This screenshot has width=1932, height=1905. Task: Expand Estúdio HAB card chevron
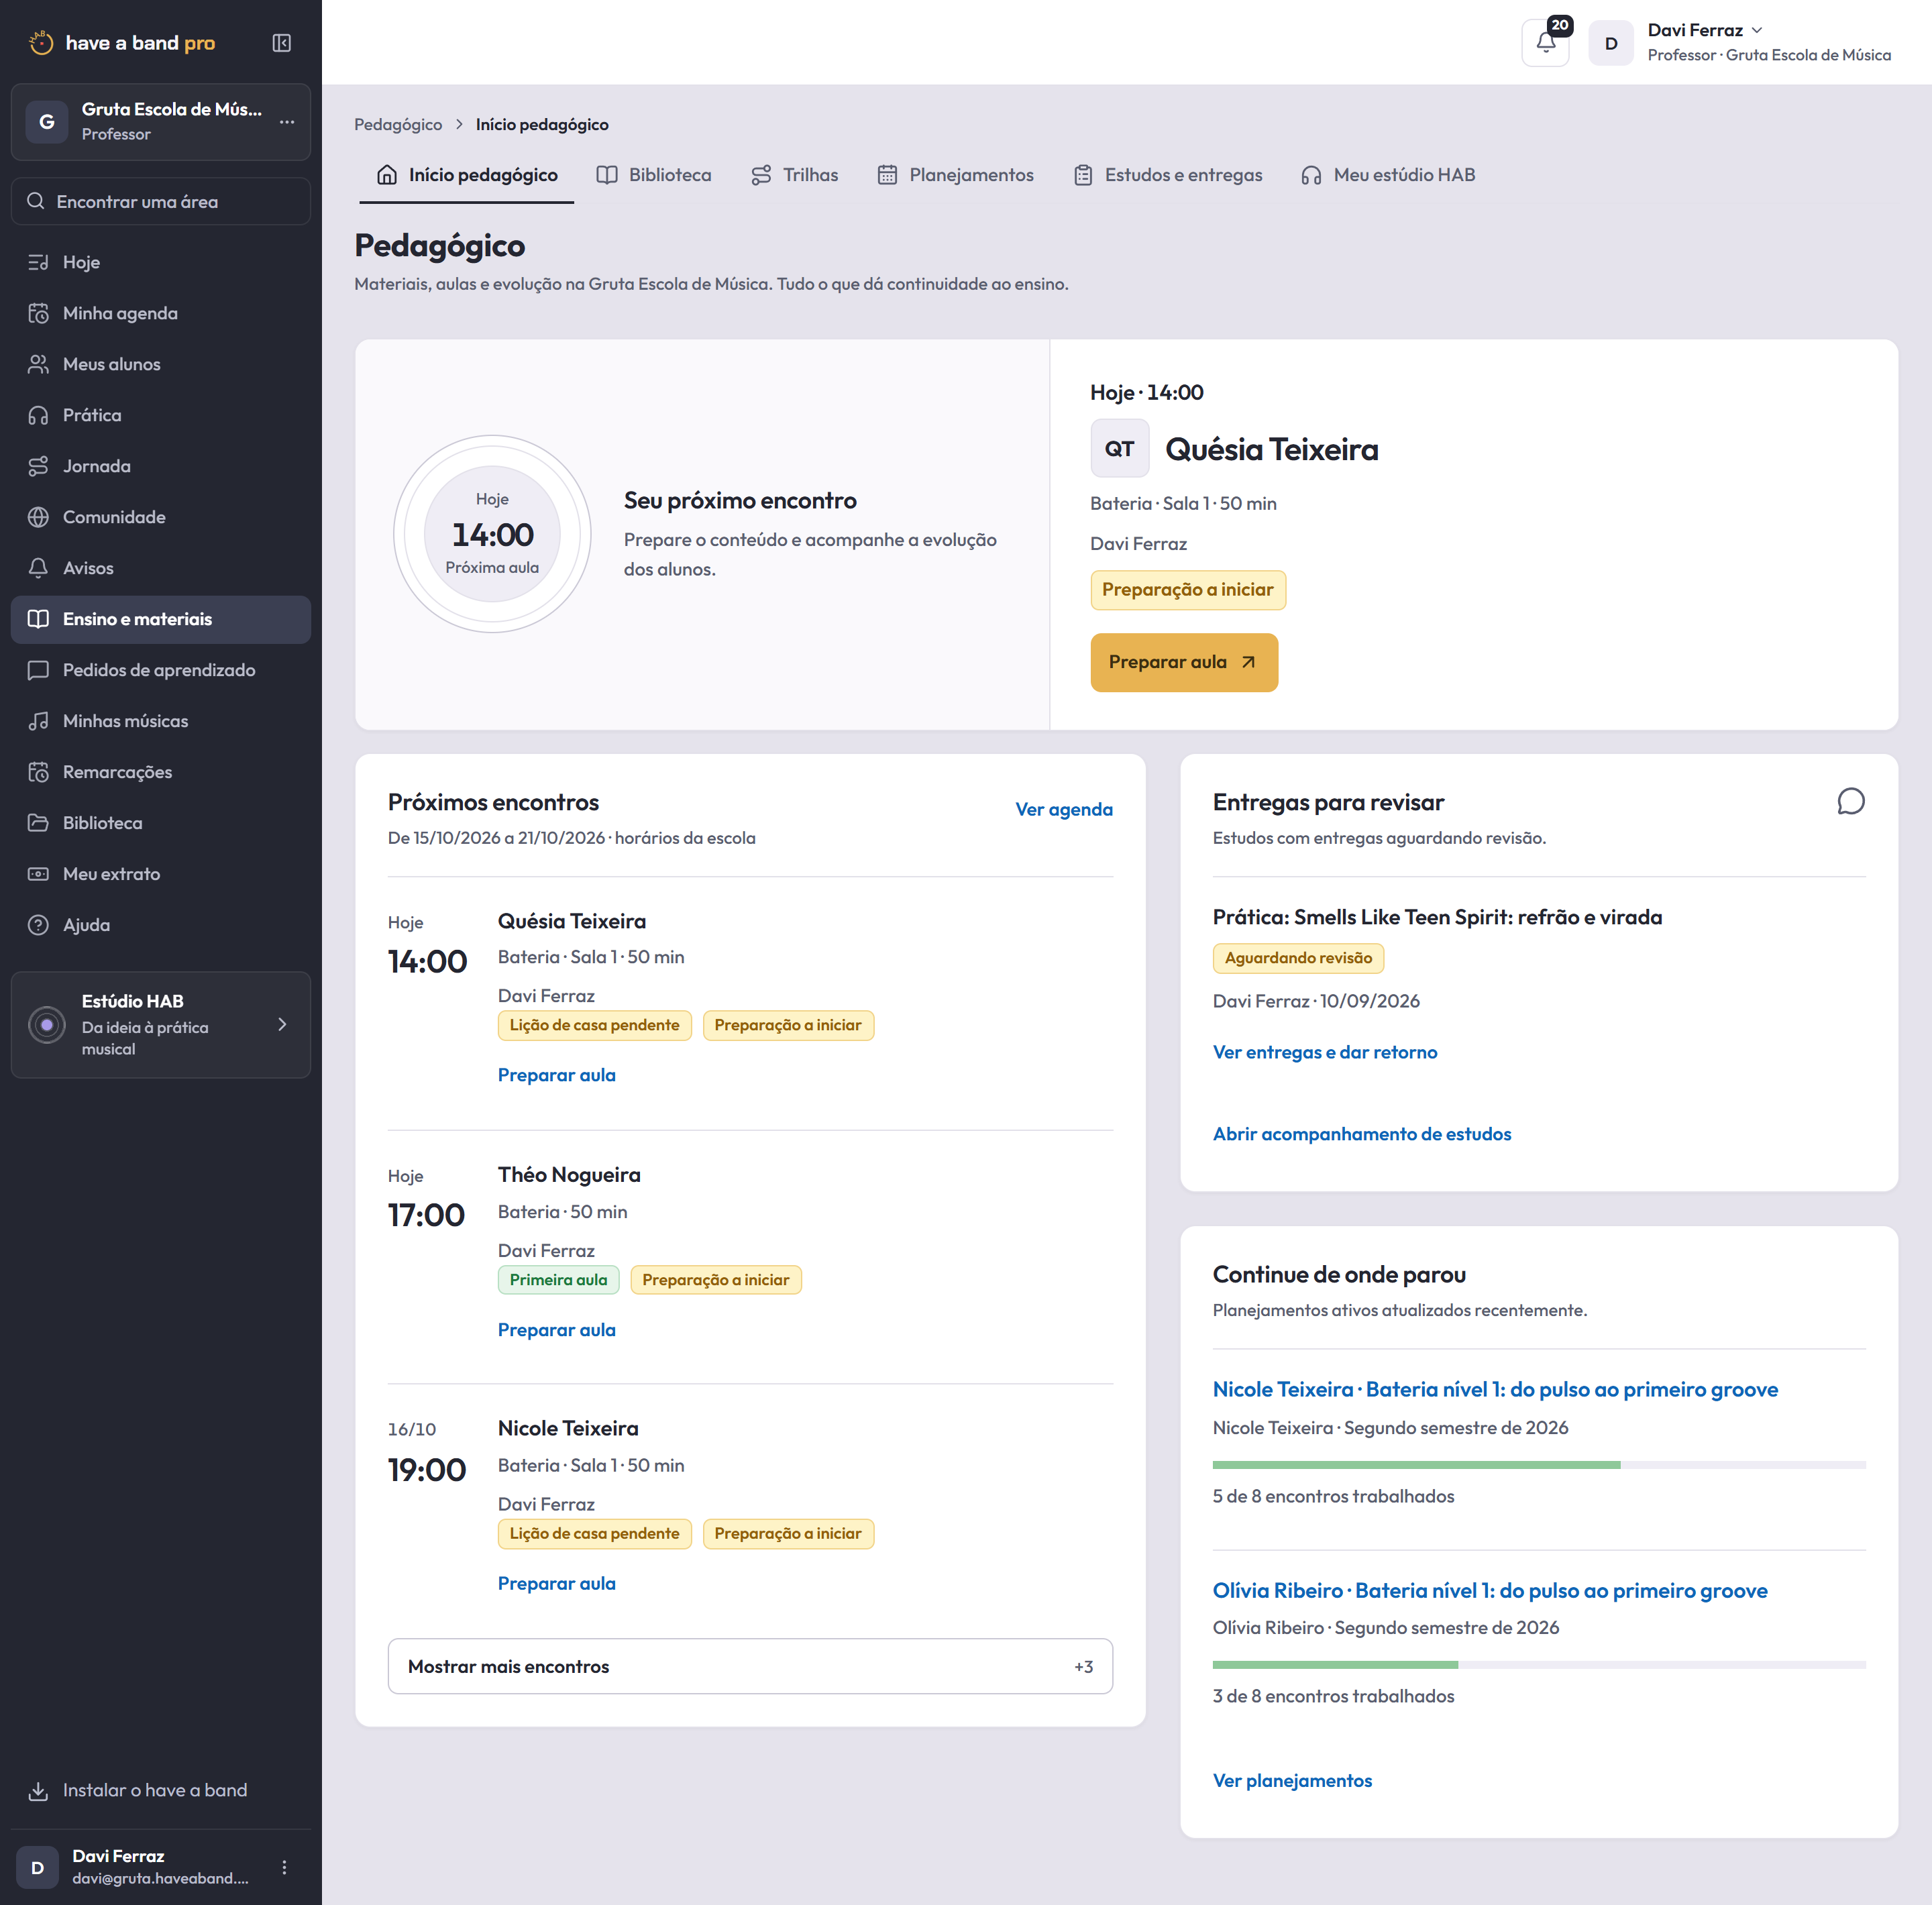(x=282, y=1024)
